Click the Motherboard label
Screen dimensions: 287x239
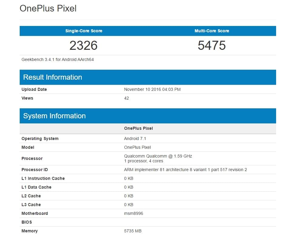35,213
